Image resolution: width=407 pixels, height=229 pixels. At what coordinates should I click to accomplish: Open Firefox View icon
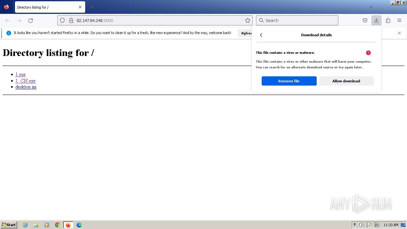point(6,7)
